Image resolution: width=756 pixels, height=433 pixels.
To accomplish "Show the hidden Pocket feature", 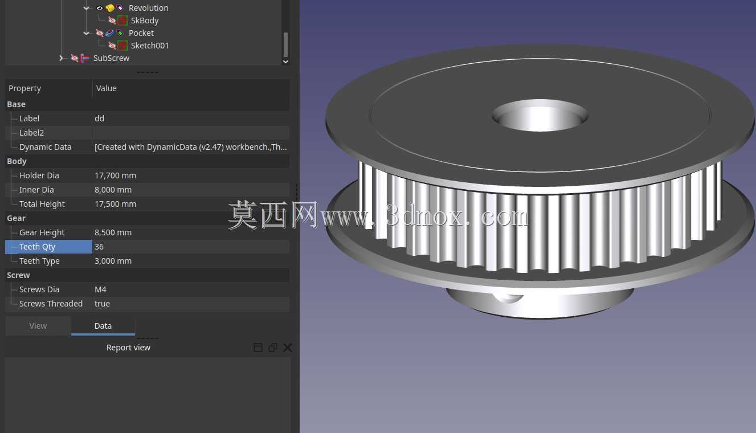I will 100,33.
